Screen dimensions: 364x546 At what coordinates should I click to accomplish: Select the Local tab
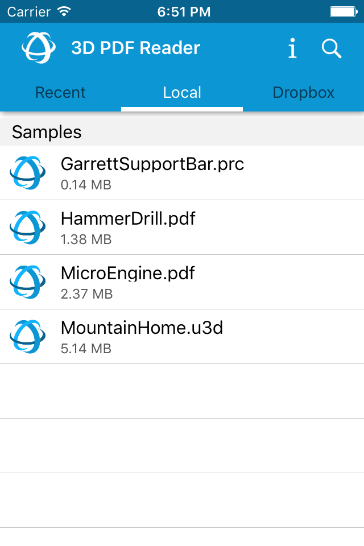[182, 93]
